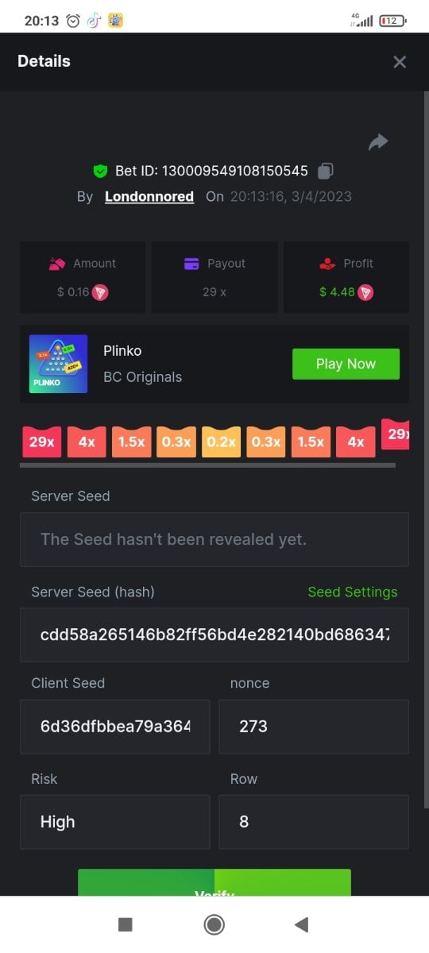
Task: Tap the share arrow icon
Action: click(x=378, y=142)
